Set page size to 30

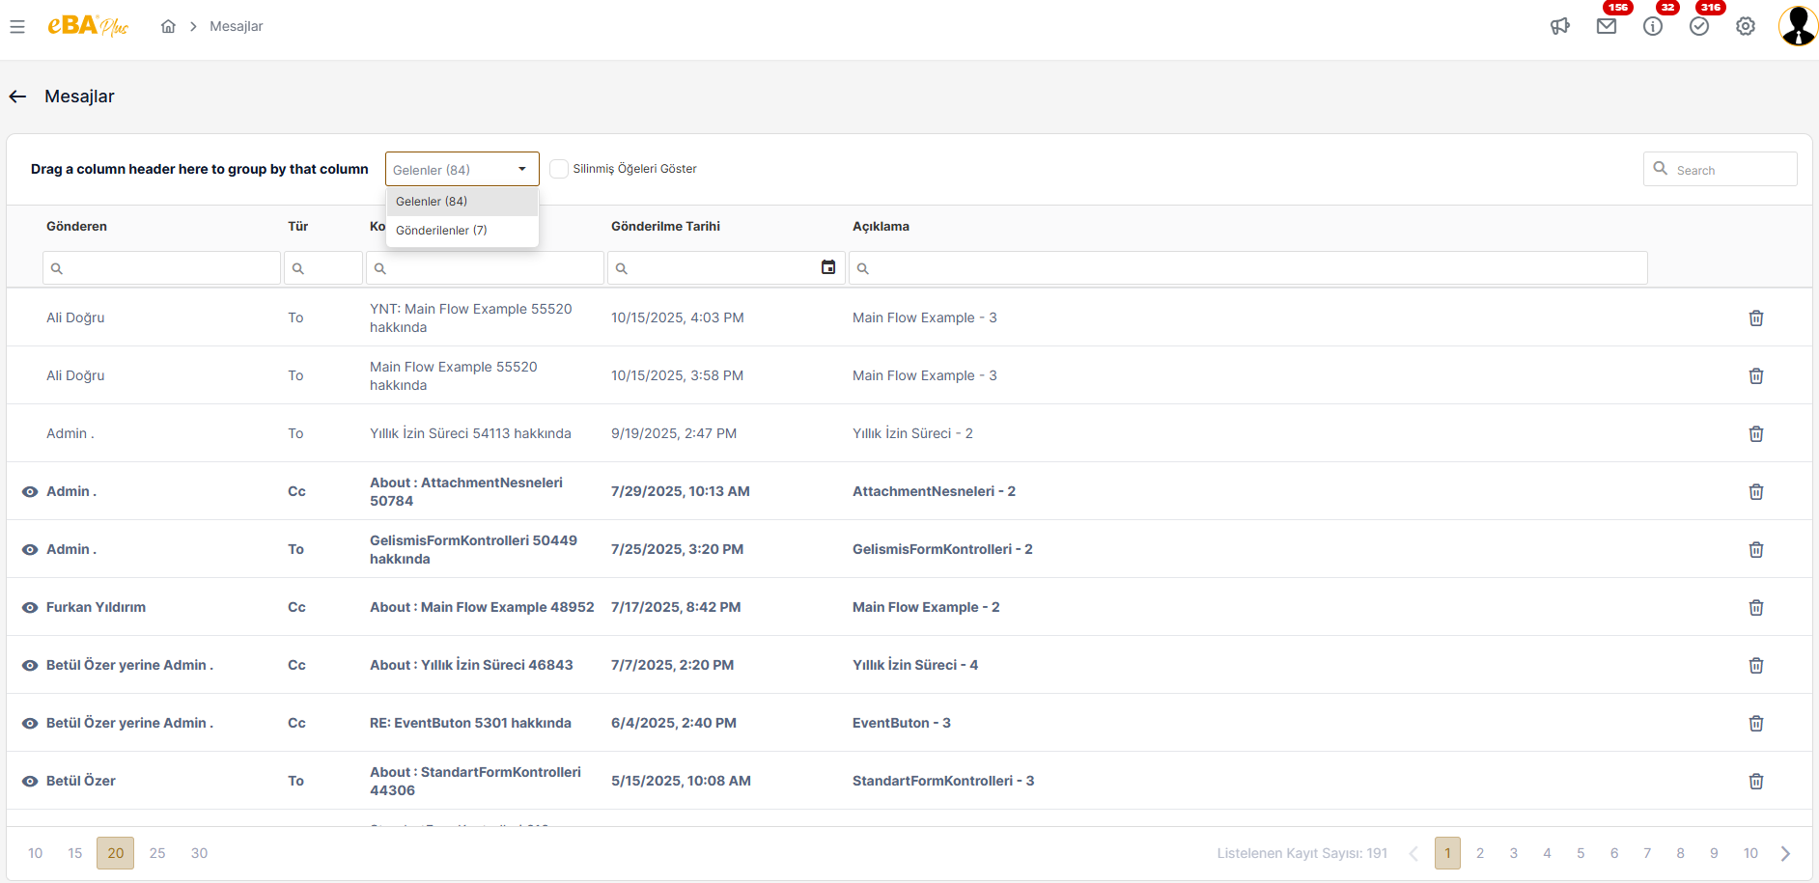pos(199,853)
